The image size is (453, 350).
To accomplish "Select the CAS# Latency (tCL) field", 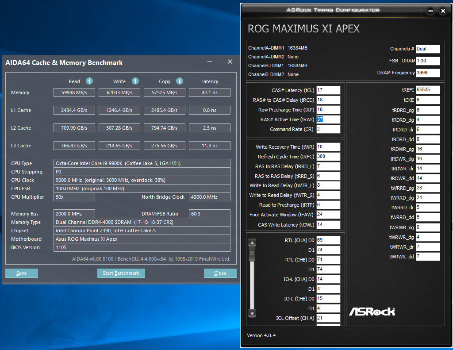I will pos(328,90).
